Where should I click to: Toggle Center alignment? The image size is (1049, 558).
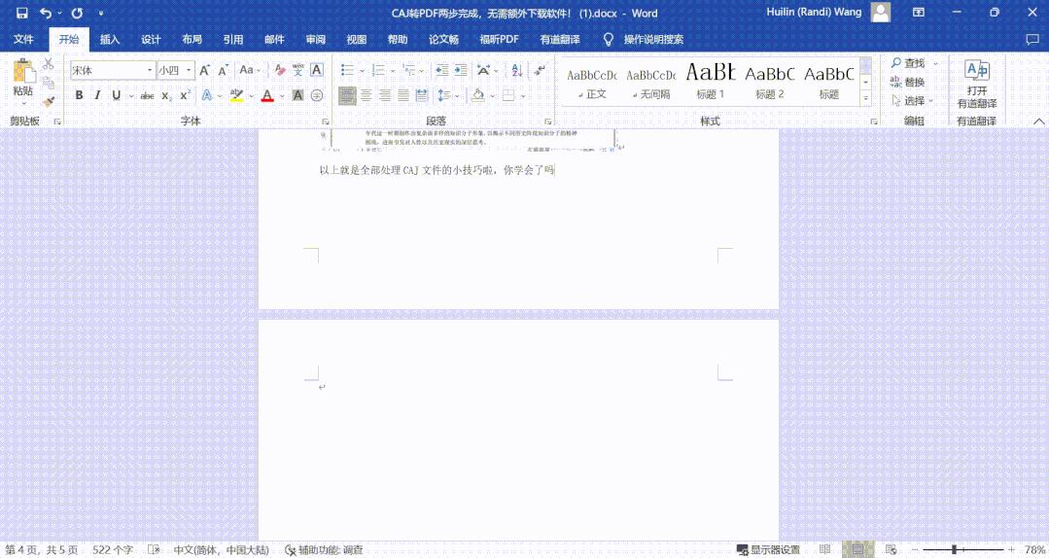point(366,95)
